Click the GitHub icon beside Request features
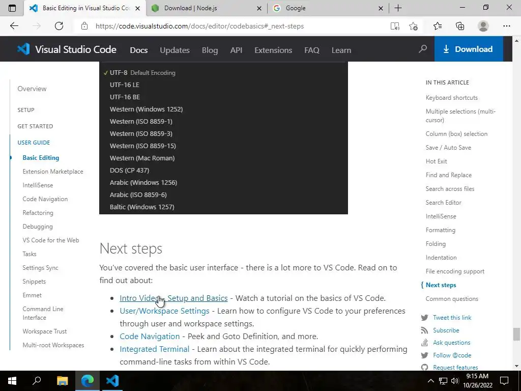521x391 pixels. pos(424,368)
